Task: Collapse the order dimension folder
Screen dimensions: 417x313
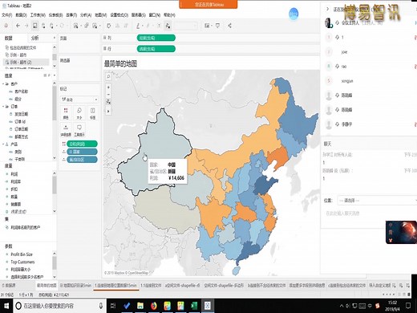Action: point(3,107)
